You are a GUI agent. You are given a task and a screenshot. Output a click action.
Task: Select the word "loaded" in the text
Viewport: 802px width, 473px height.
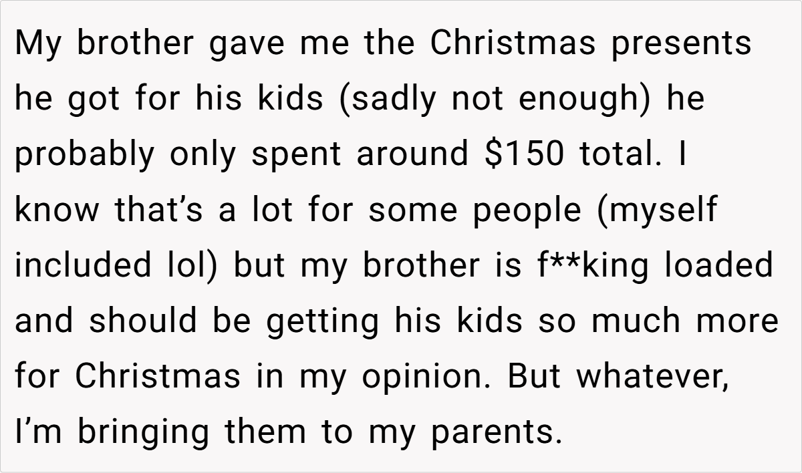[x=719, y=265]
